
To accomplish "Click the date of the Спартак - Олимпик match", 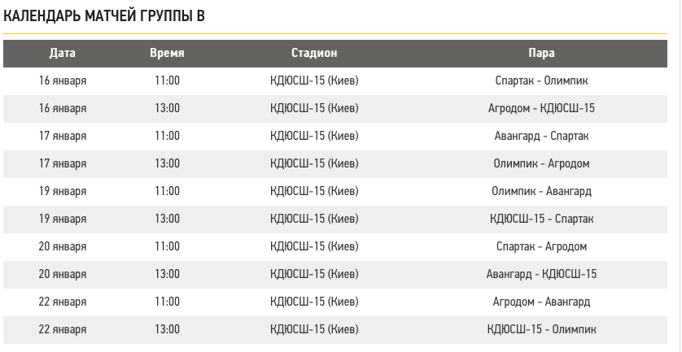I will click(63, 80).
